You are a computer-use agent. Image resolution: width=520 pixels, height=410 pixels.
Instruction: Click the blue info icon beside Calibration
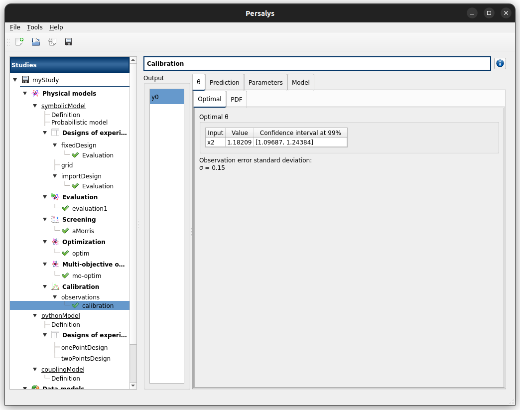tap(500, 63)
